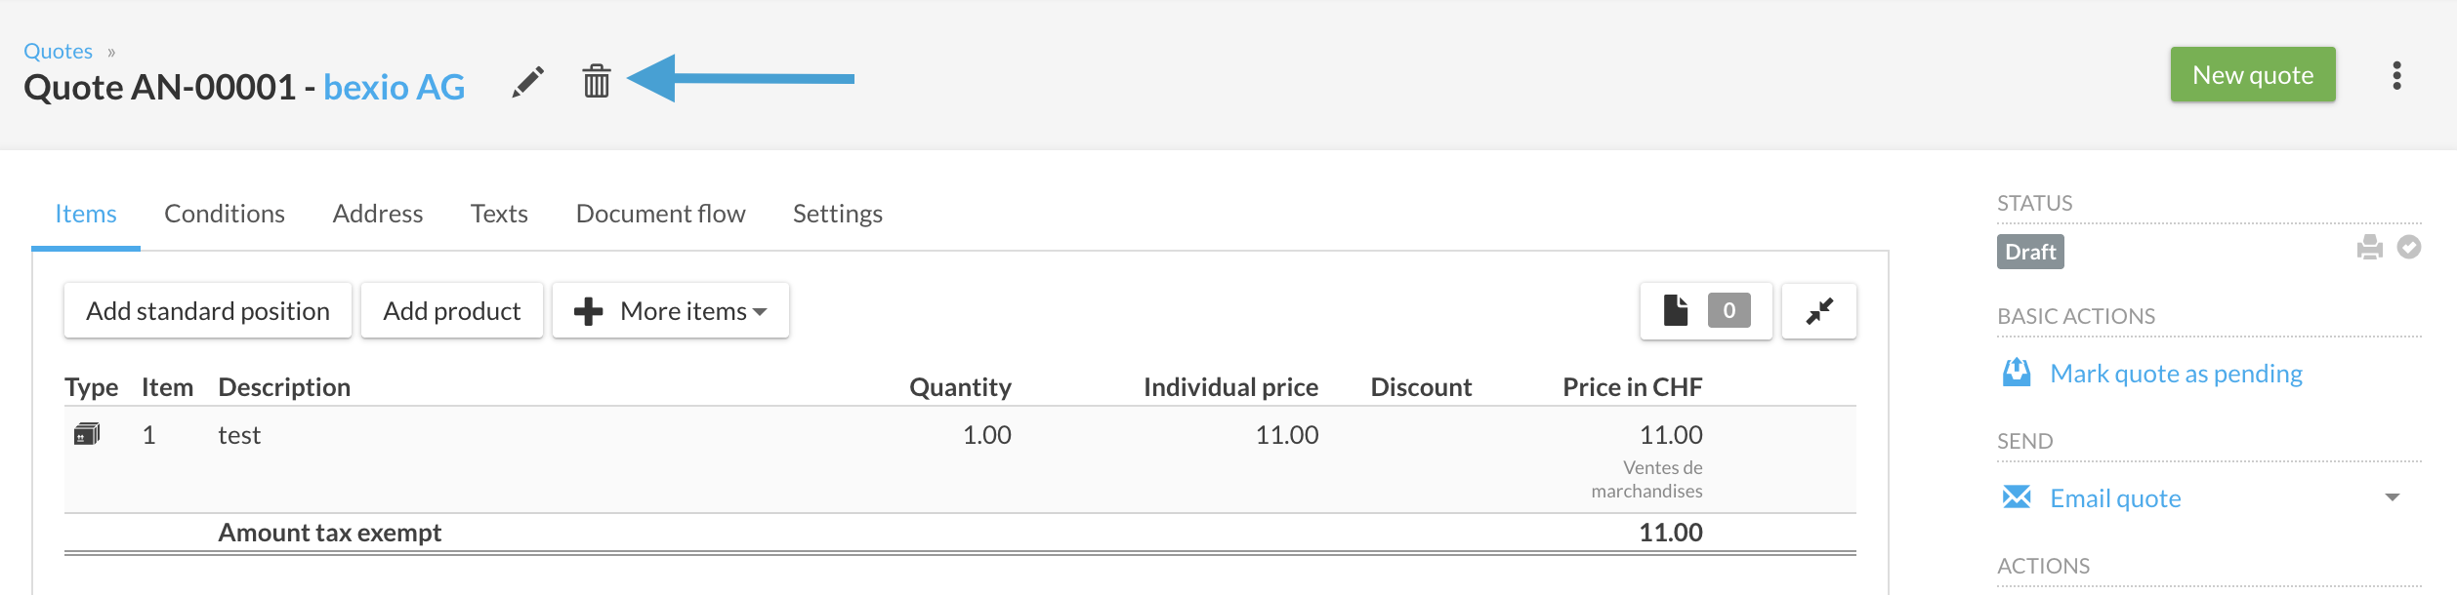Select the Texts tab
This screenshot has width=2457, height=595.
(499, 214)
